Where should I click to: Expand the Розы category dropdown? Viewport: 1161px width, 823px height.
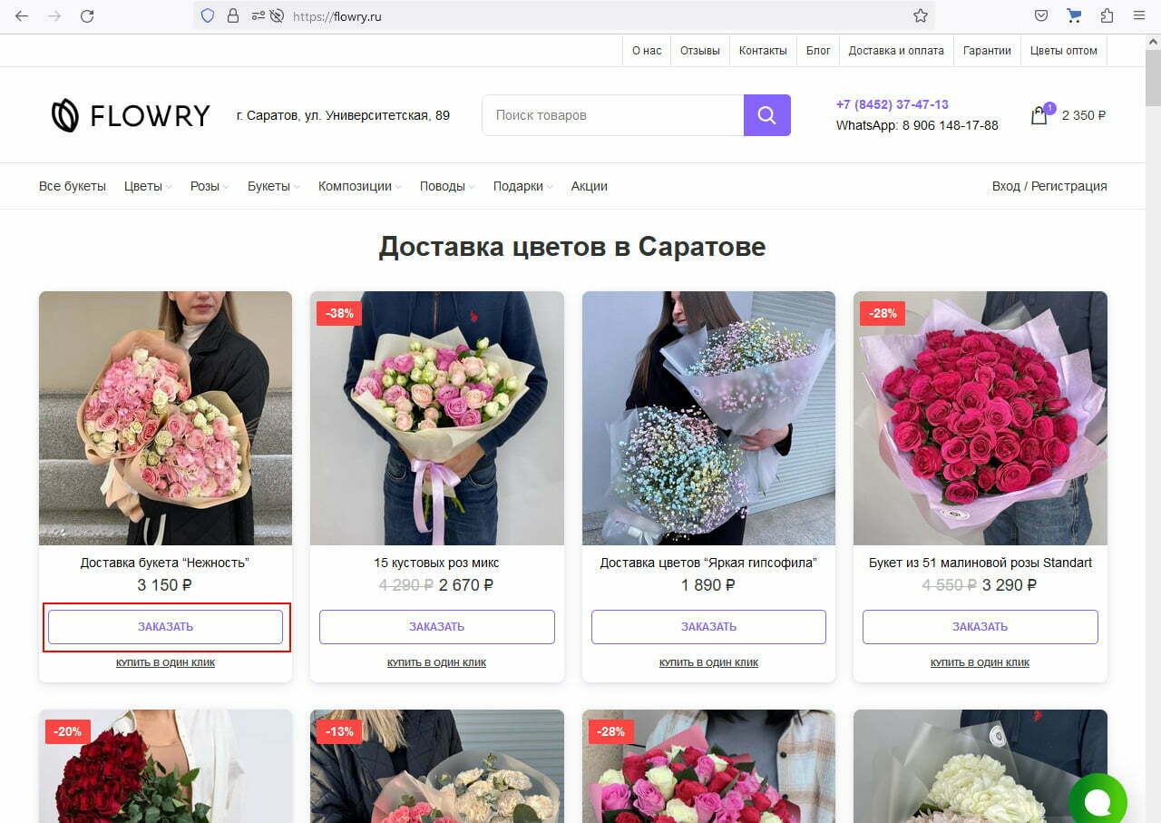coord(209,186)
